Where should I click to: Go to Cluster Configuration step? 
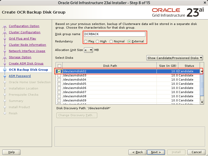click(x=24, y=32)
